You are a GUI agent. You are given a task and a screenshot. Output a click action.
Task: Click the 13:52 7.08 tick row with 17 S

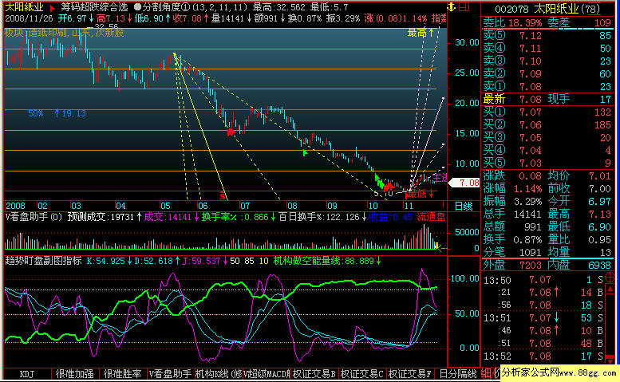[x=543, y=356]
